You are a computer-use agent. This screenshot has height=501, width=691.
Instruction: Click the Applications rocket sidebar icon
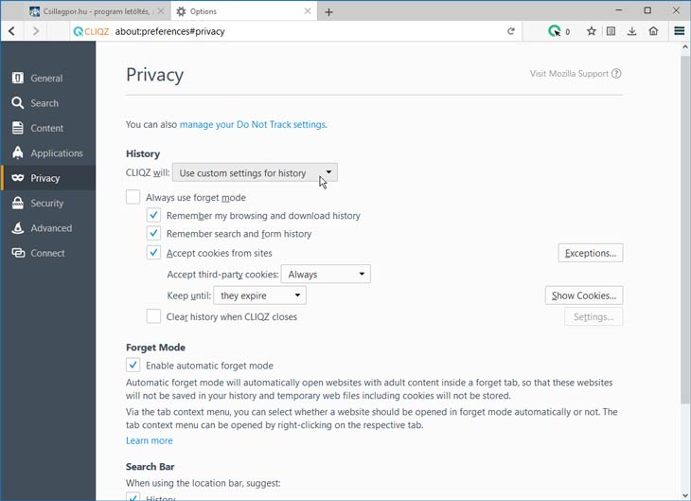(x=18, y=152)
